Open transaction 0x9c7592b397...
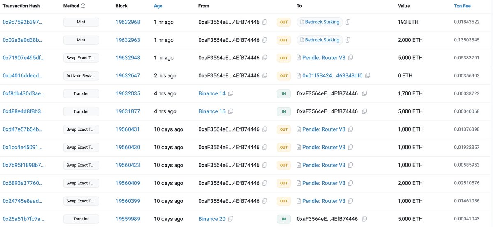Screen dimensions: 493x227 pyautogui.click(x=23, y=22)
